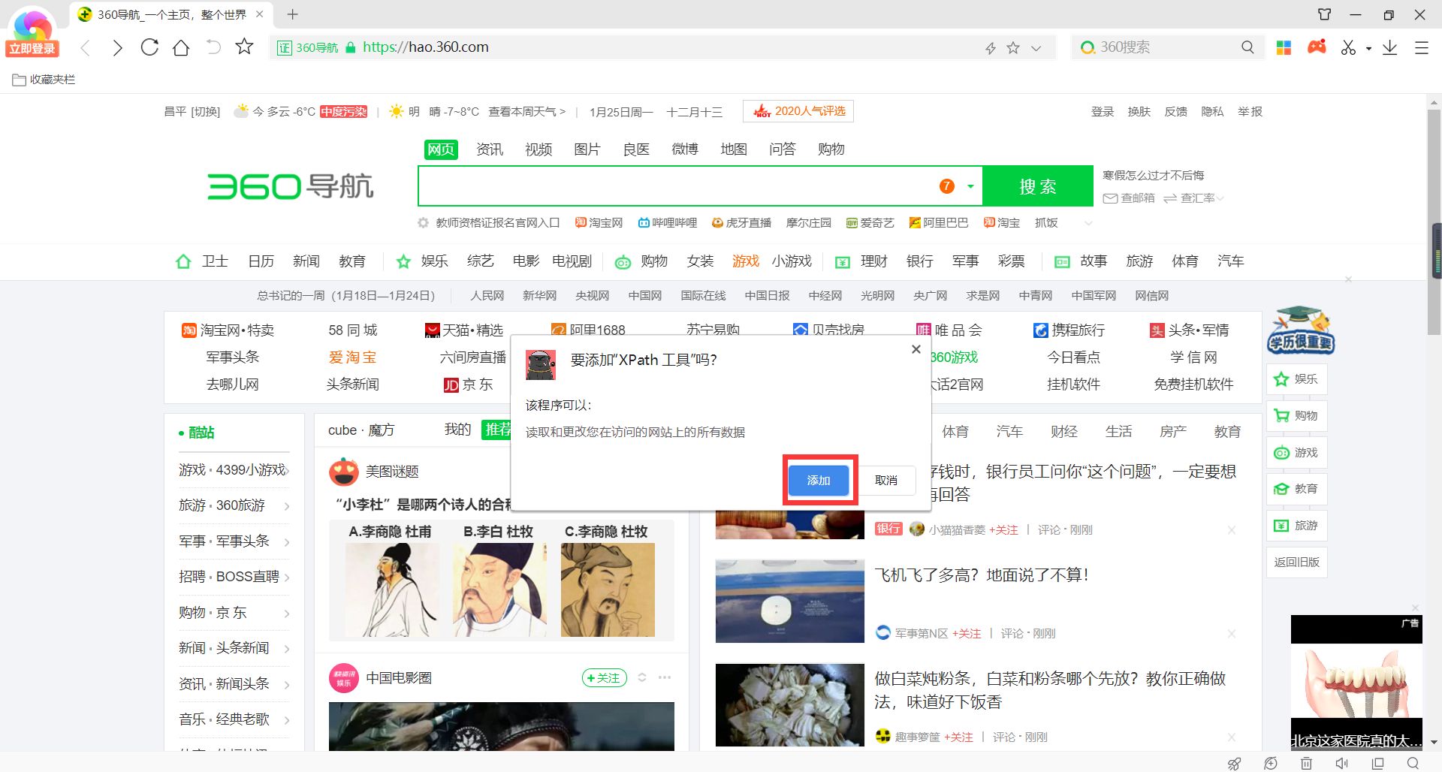Toggle the lightning speed mode icon

(x=991, y=47)
